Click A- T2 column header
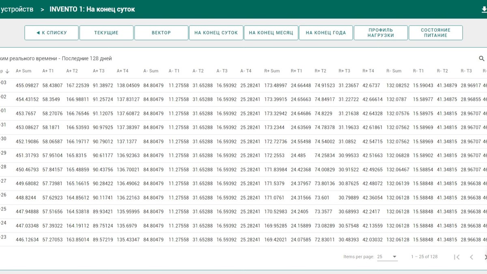Image resolution: width=487 pixels, height=274 pixels. pos(198,71)
